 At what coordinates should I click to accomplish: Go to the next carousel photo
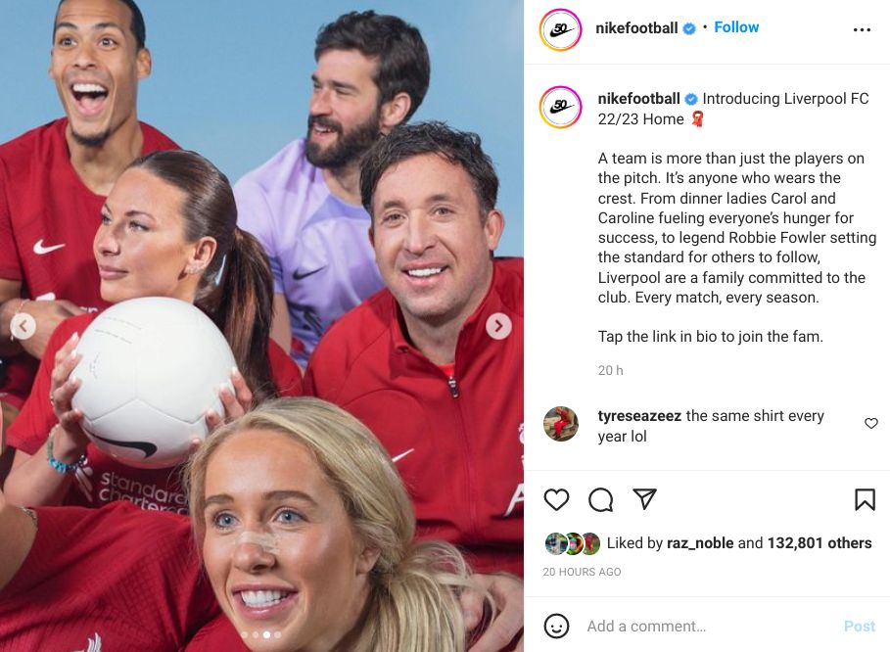coord(498,326)
